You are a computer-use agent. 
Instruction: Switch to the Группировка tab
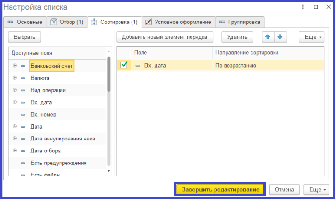(244, 22)
